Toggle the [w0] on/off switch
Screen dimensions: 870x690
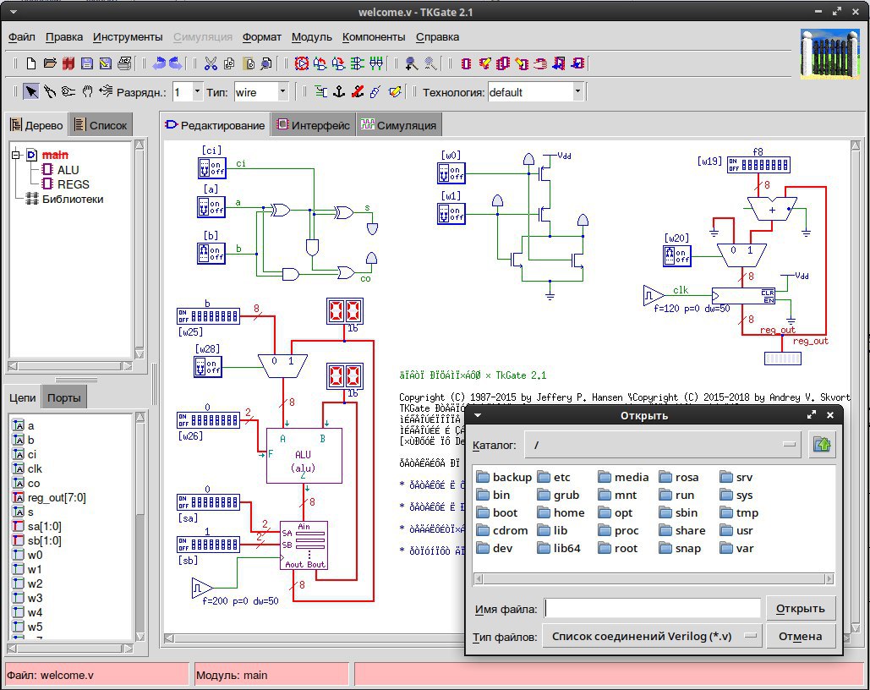click(x=451, y=173)
